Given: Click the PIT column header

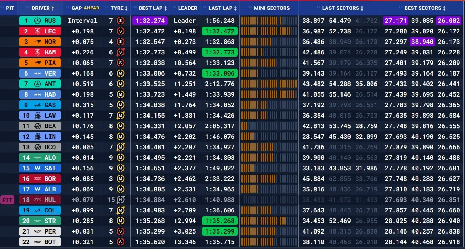Looking at the screenshot, I should coord(10,8).
